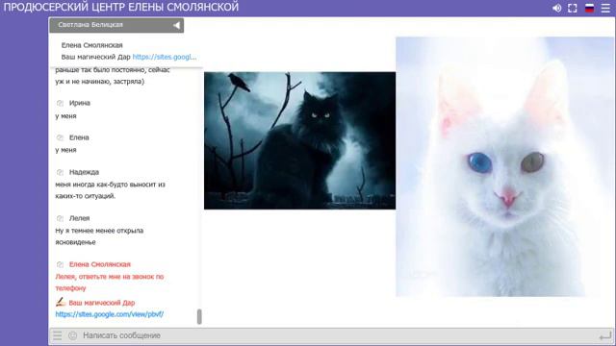Click the name Надежда in chat
Image resolution: width=616 pixels, height=346 pixels.
(x=84, y=172)
